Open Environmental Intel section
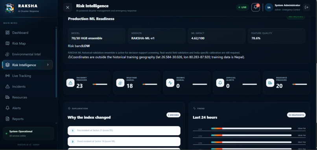The width and height of the screenshot is (317, 150). coord(28,54)
